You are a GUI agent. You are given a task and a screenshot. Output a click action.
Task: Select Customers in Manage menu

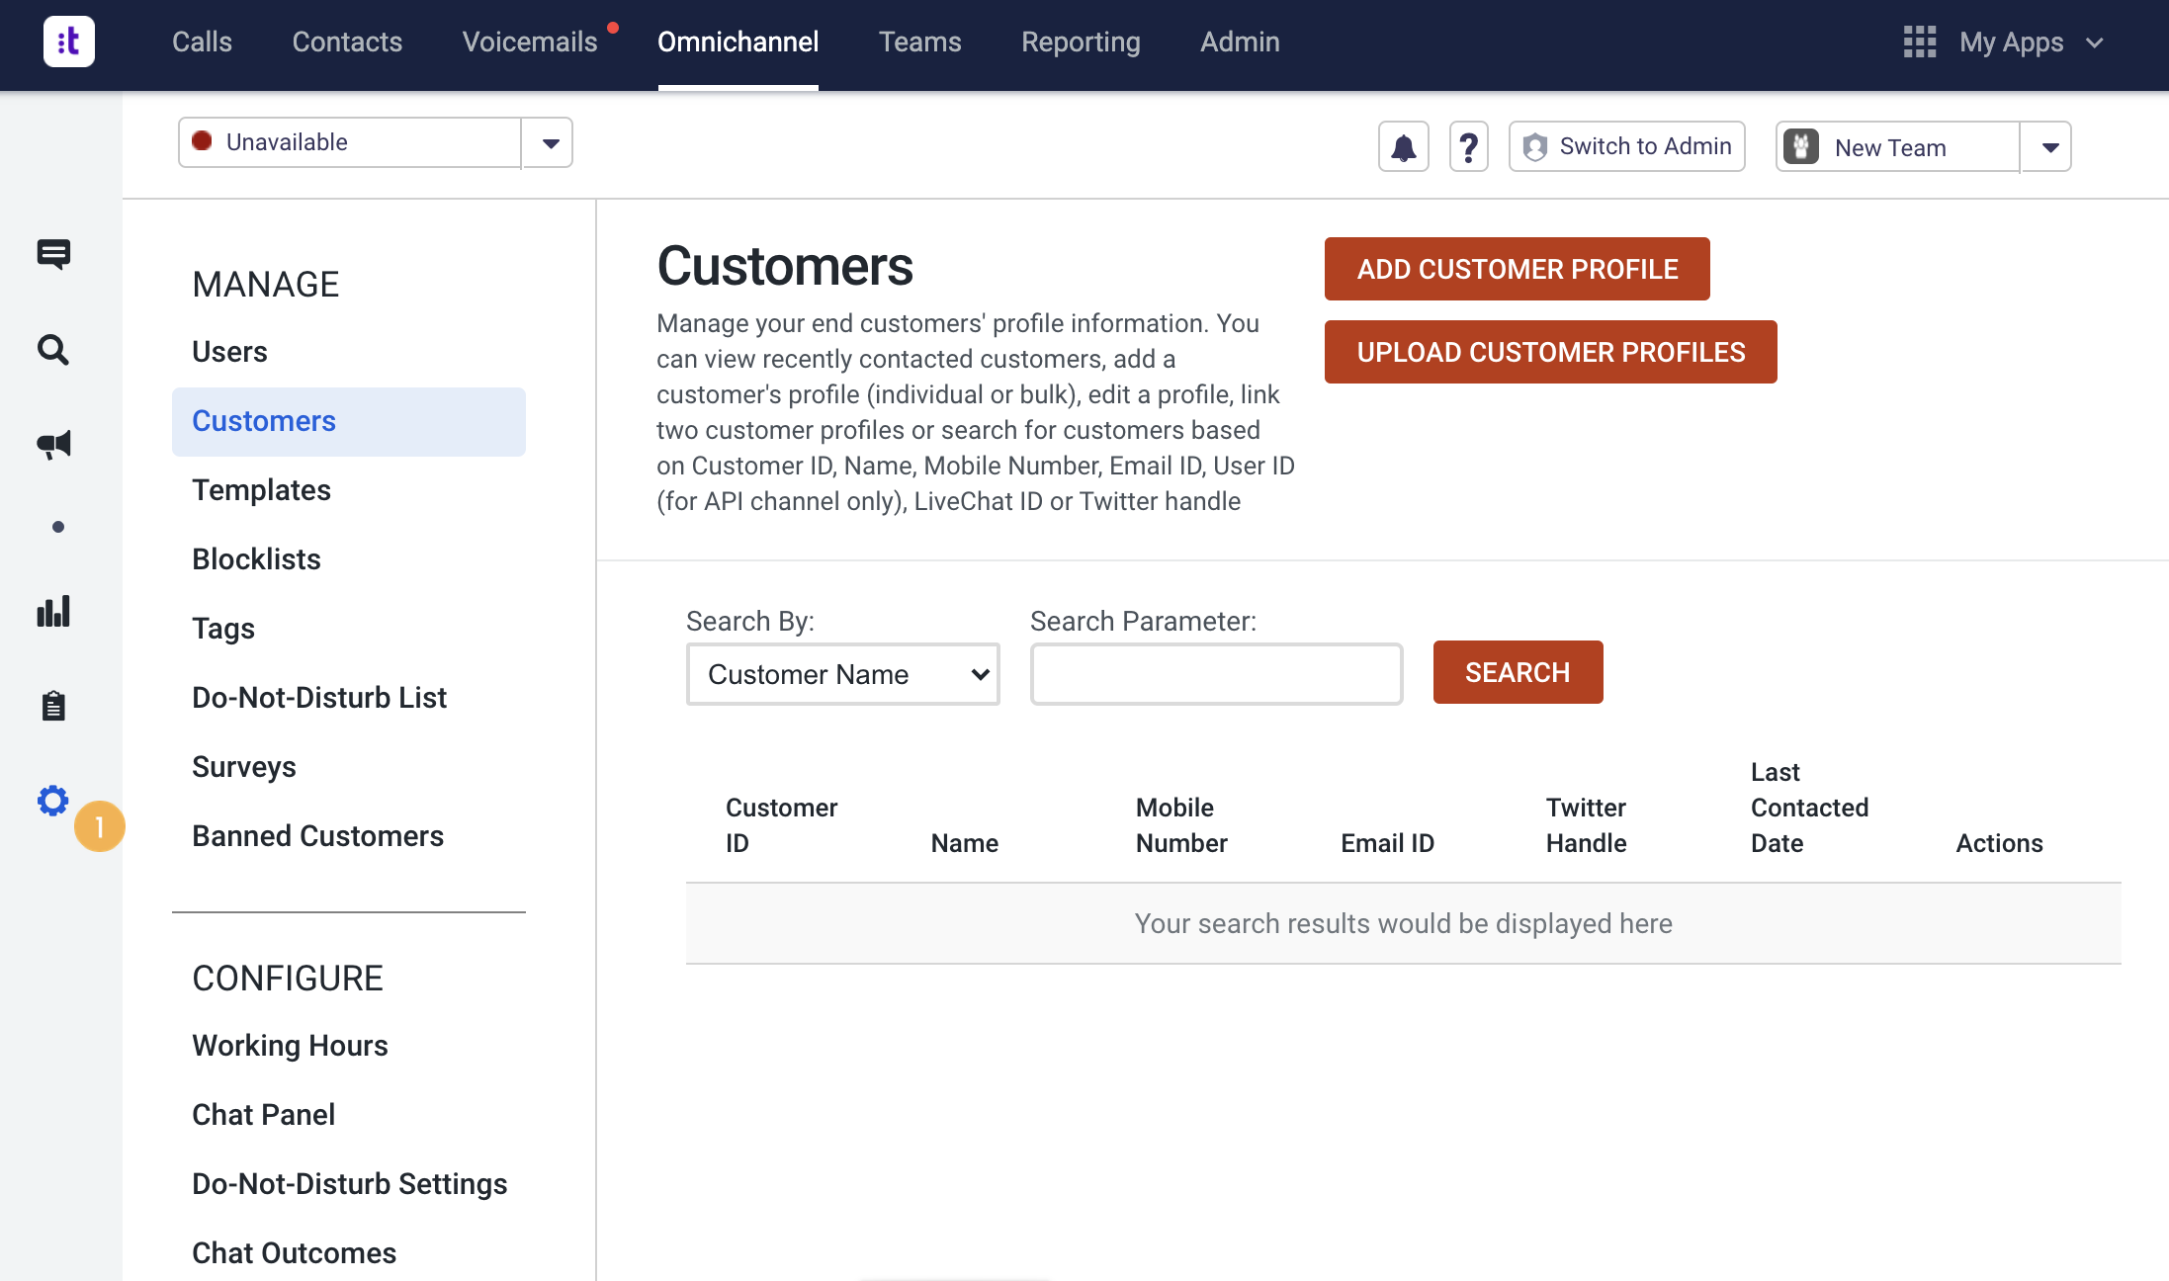click(x=349, y=421)
